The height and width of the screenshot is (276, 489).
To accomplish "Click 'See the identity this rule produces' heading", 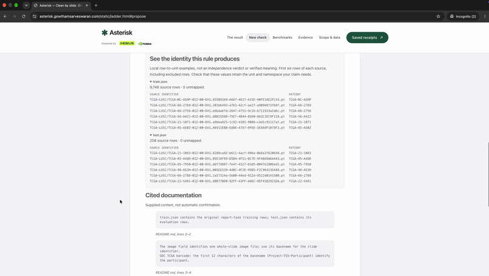I will pyautogui.click(x=195, y=59).
